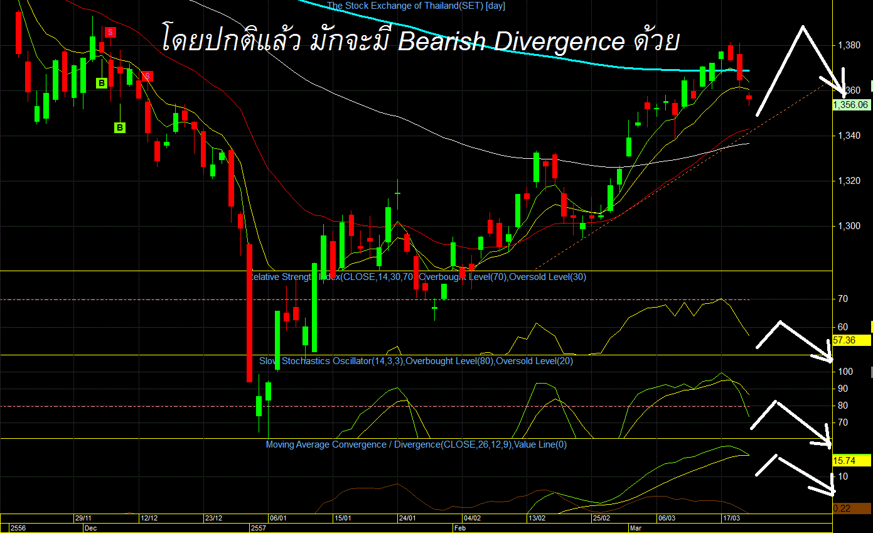Click the 06/03 date on the time axis
This screenshot has height=533, width=873.
coord(667,519)
